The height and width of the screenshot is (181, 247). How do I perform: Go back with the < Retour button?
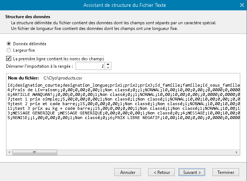pos(162,172)
